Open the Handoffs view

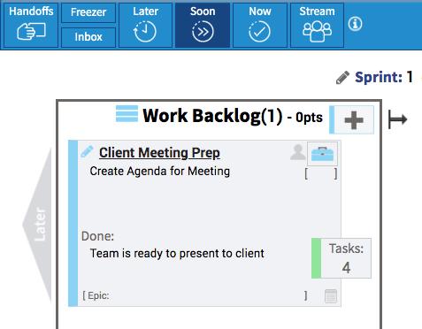(31, 25)
